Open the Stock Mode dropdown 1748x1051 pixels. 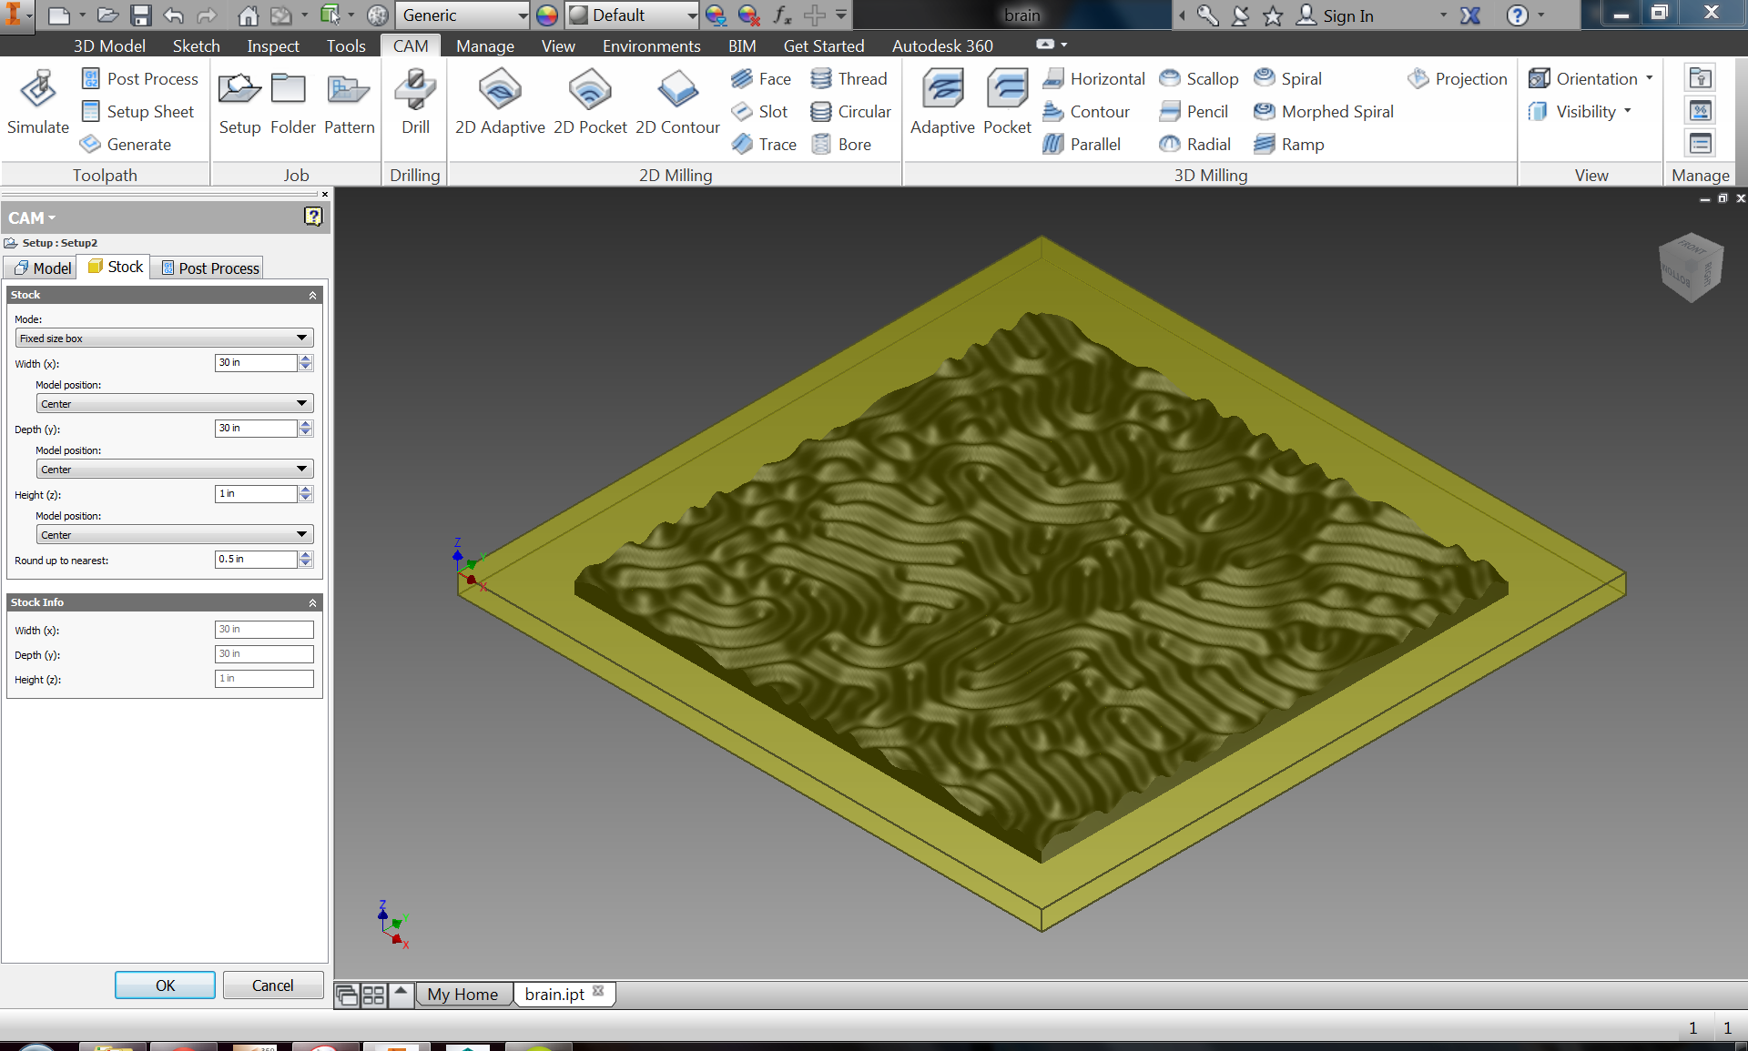click(x=165, y=338)
